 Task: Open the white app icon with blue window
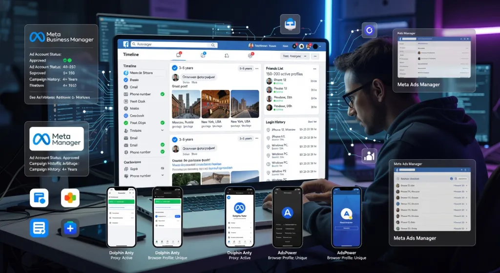coord(39,198)
